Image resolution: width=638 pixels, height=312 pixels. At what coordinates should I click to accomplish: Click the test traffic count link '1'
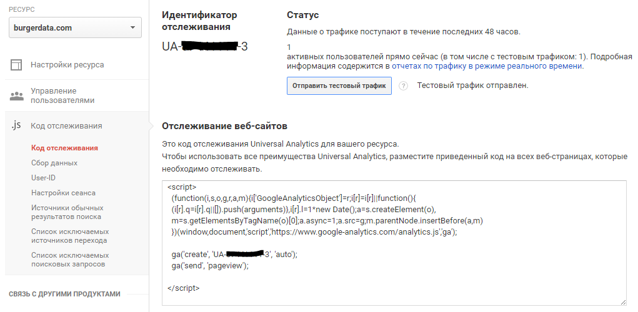(581, 56)
